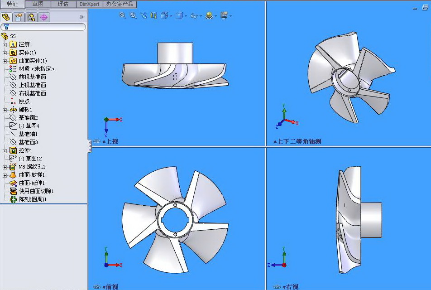The width and height of the screenshot is (431, 290).
Task: Select 基准面3 in the tree
Action: (28, 142)
